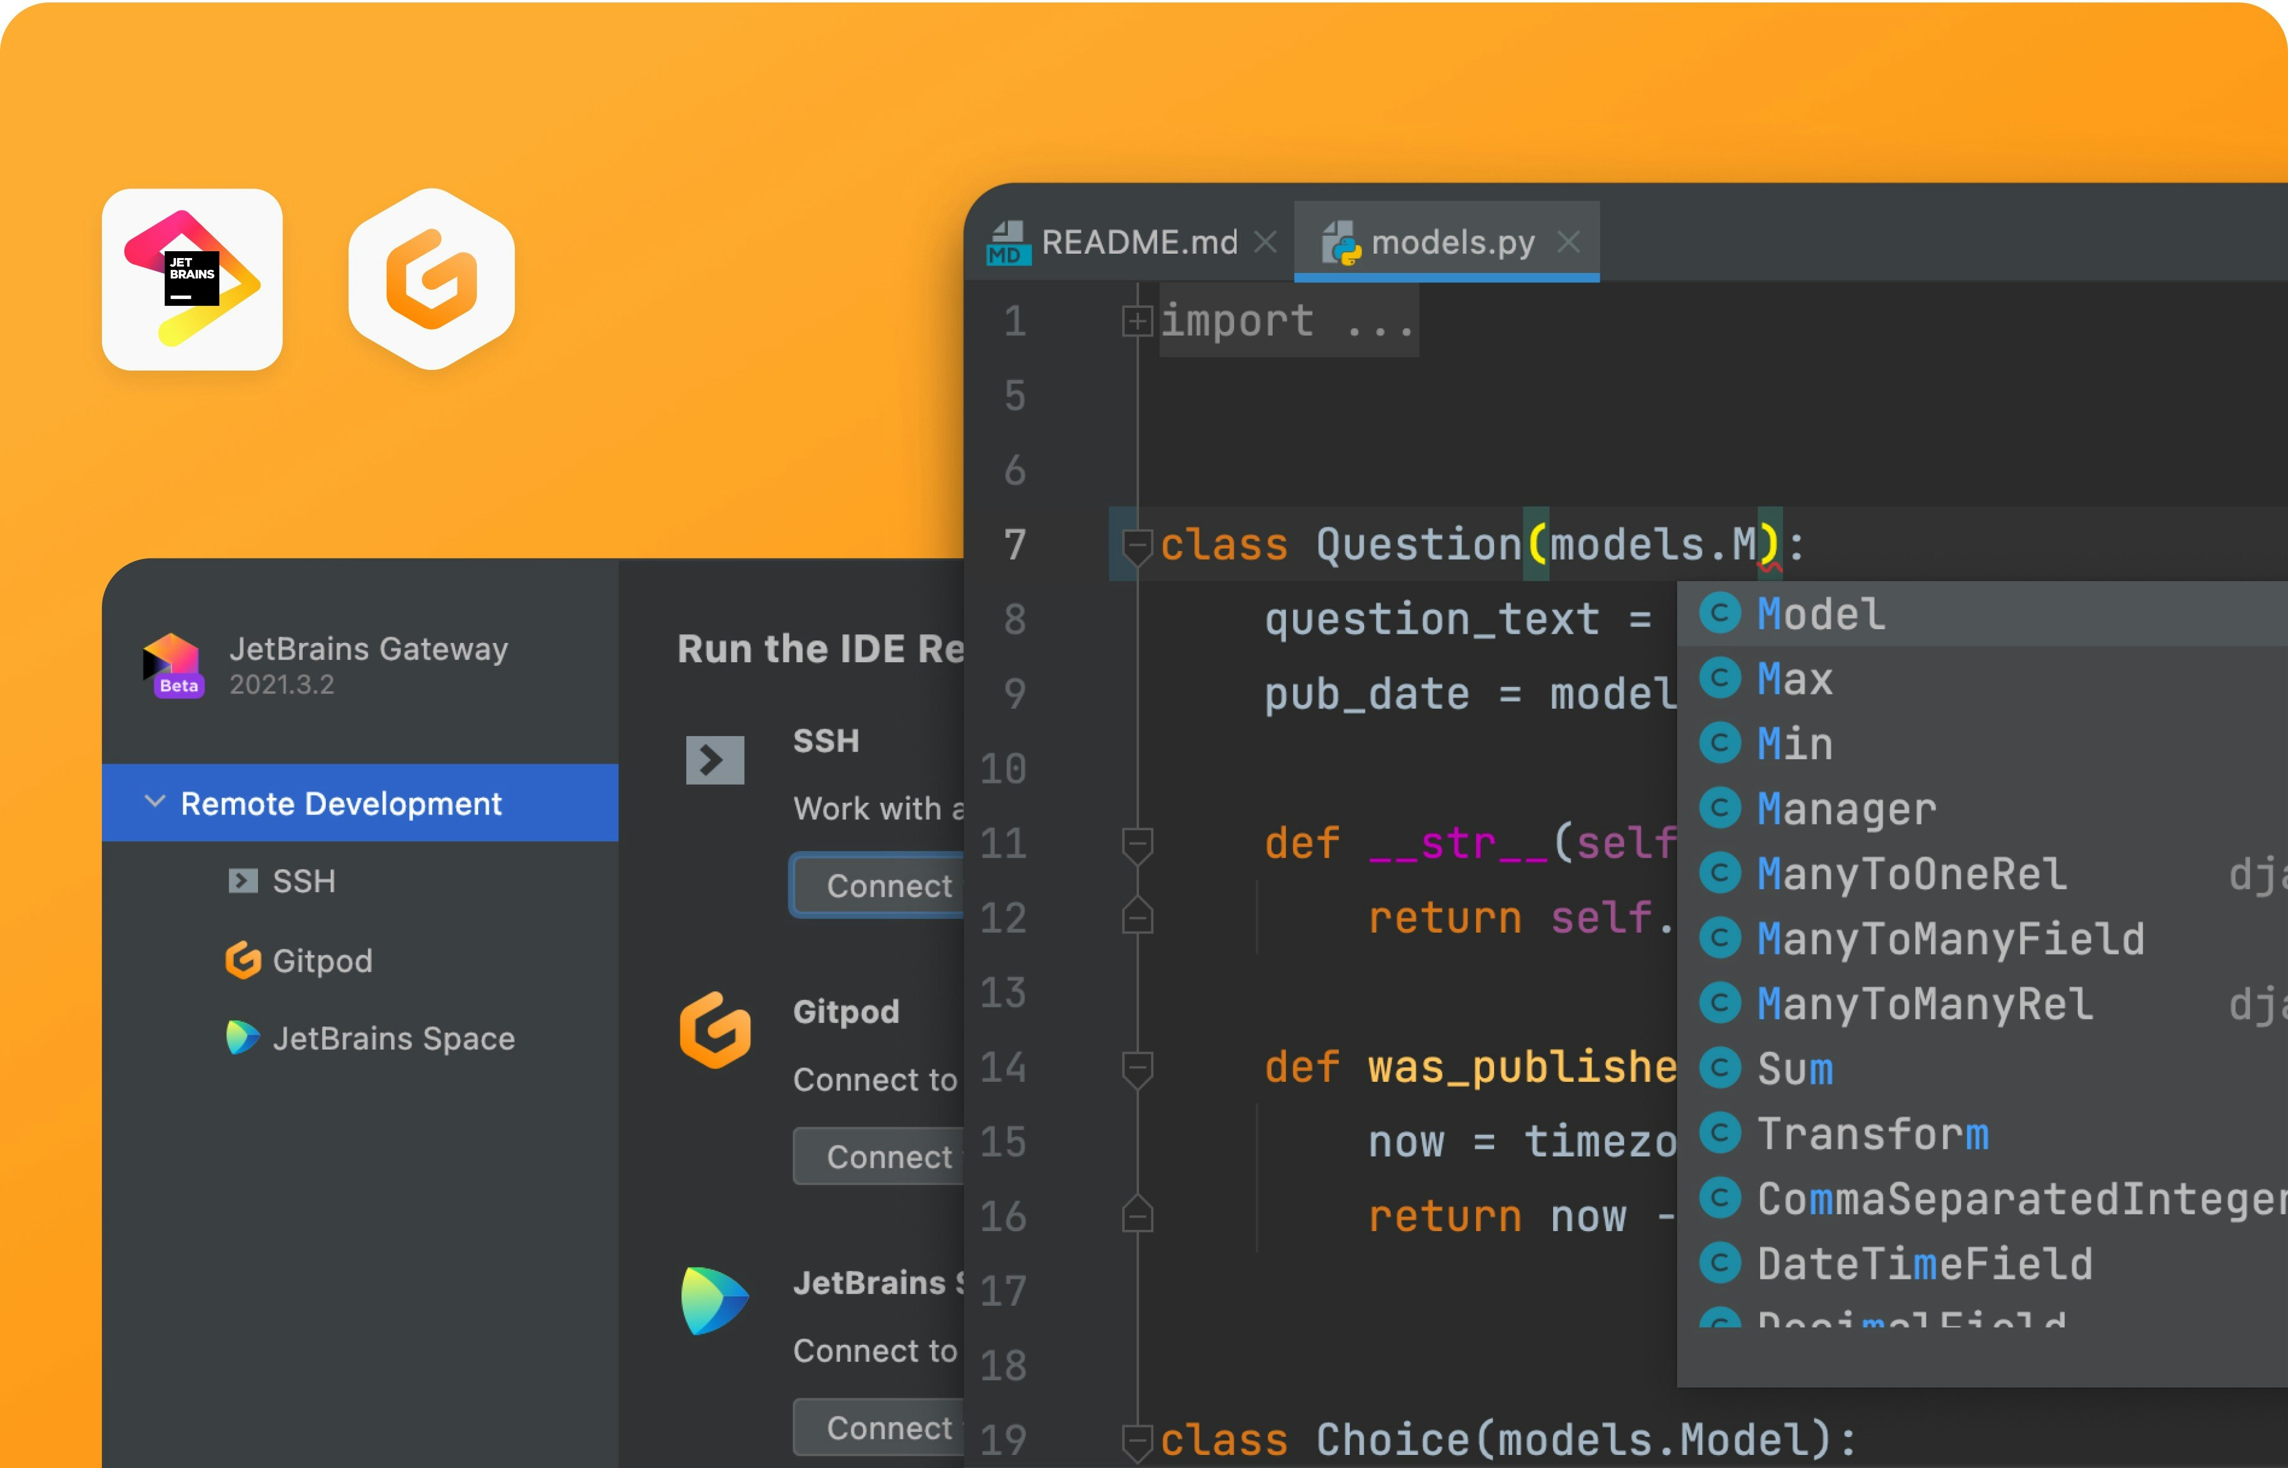Pick Manager in autocomplete popup
The image size is (2288, 1468).
point(1846,810)
